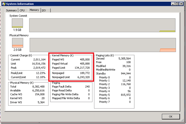
Task: Click the Commit Charge Peak value
Action: pyautogui.click(x=38, y=68)
